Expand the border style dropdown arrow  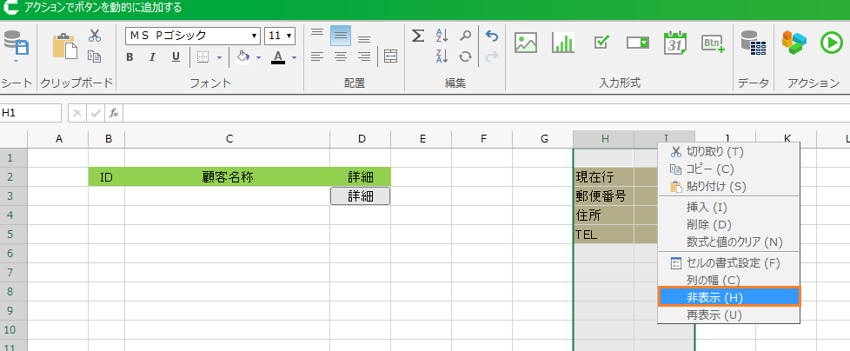[220, 57]
